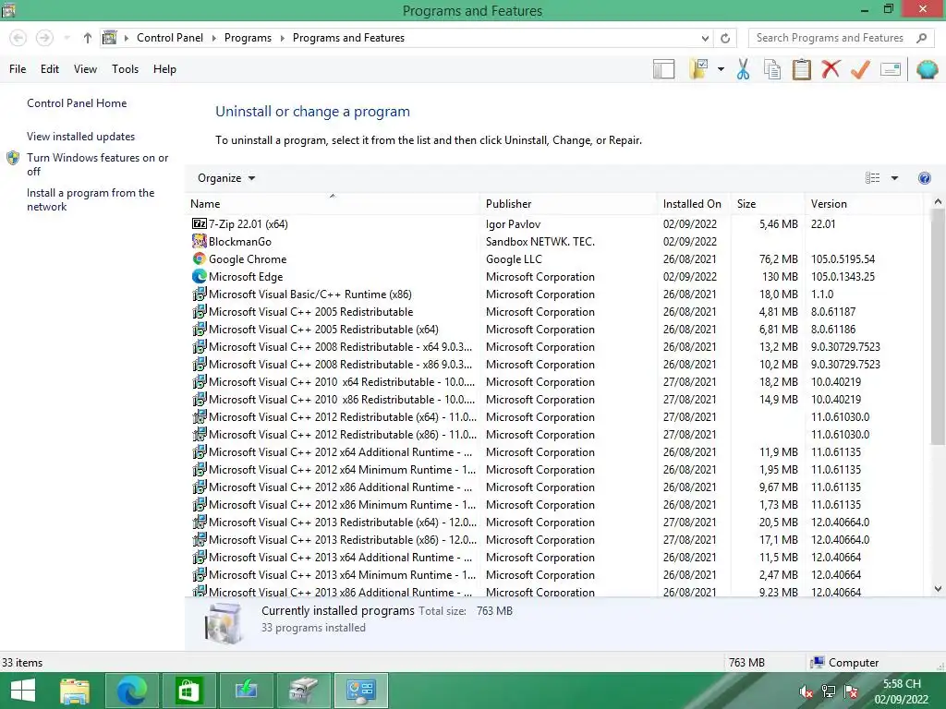
Task: Click the red X Delete toolbar icon
Action: coord(831,69)
